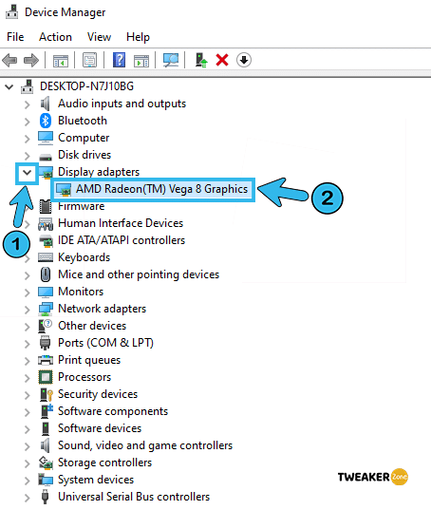Select the Other devices label
The width and height of the screenshot is (431, 510).
pyautogui.click(x=92, y=326)
